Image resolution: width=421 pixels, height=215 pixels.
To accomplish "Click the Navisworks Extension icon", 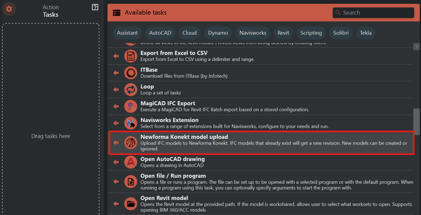I will coord(131,123).
